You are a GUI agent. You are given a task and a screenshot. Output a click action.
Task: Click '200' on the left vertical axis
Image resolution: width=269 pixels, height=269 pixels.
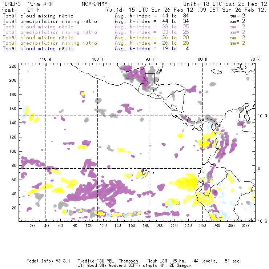(13, 80)
